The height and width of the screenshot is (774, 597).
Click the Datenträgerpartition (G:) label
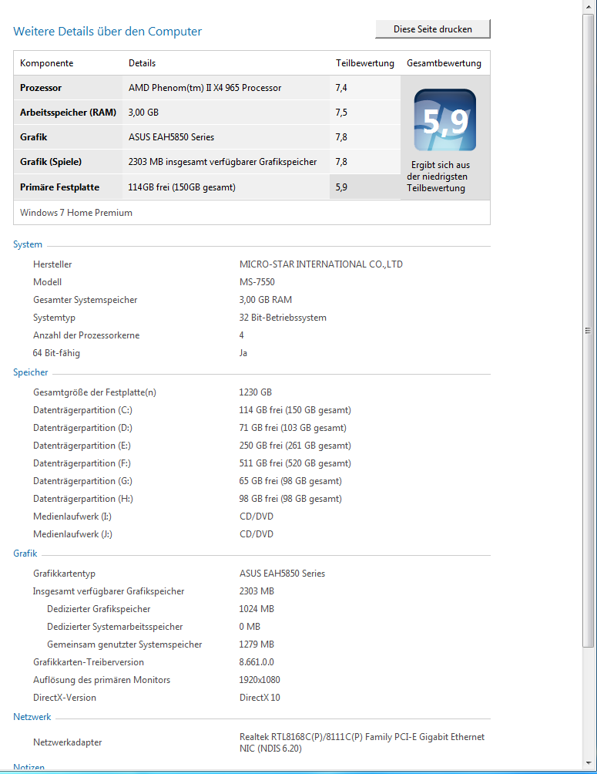tap(82, 481)
